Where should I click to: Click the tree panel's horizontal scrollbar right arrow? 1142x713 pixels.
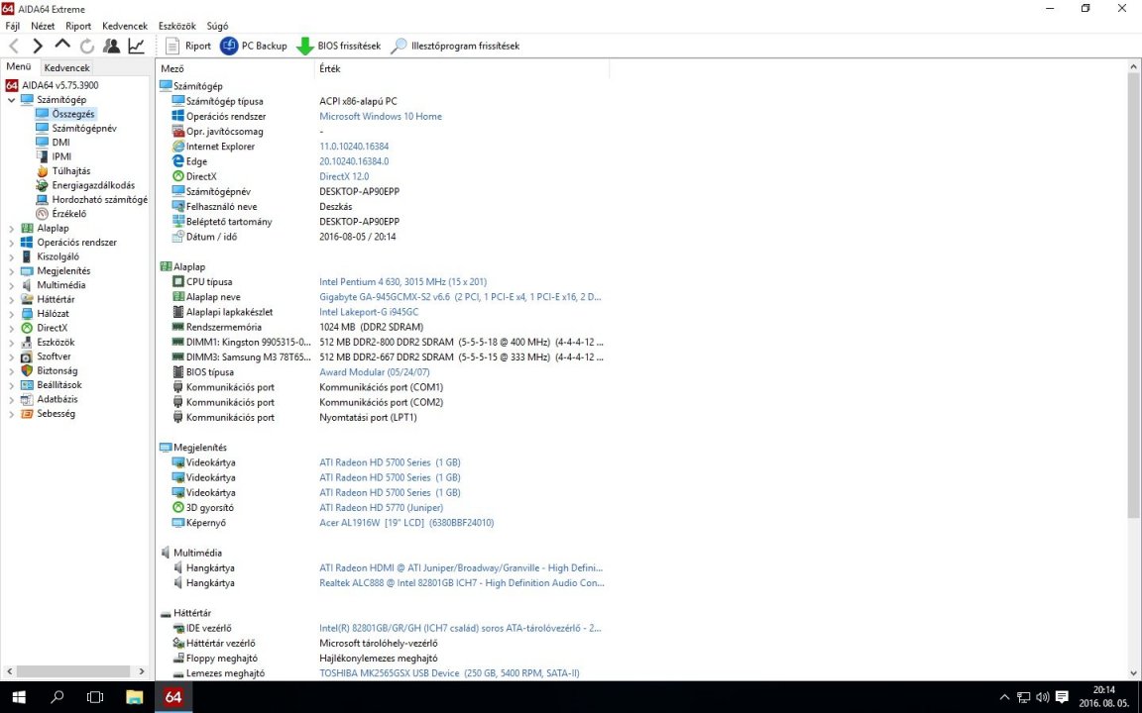coord(142,671)
